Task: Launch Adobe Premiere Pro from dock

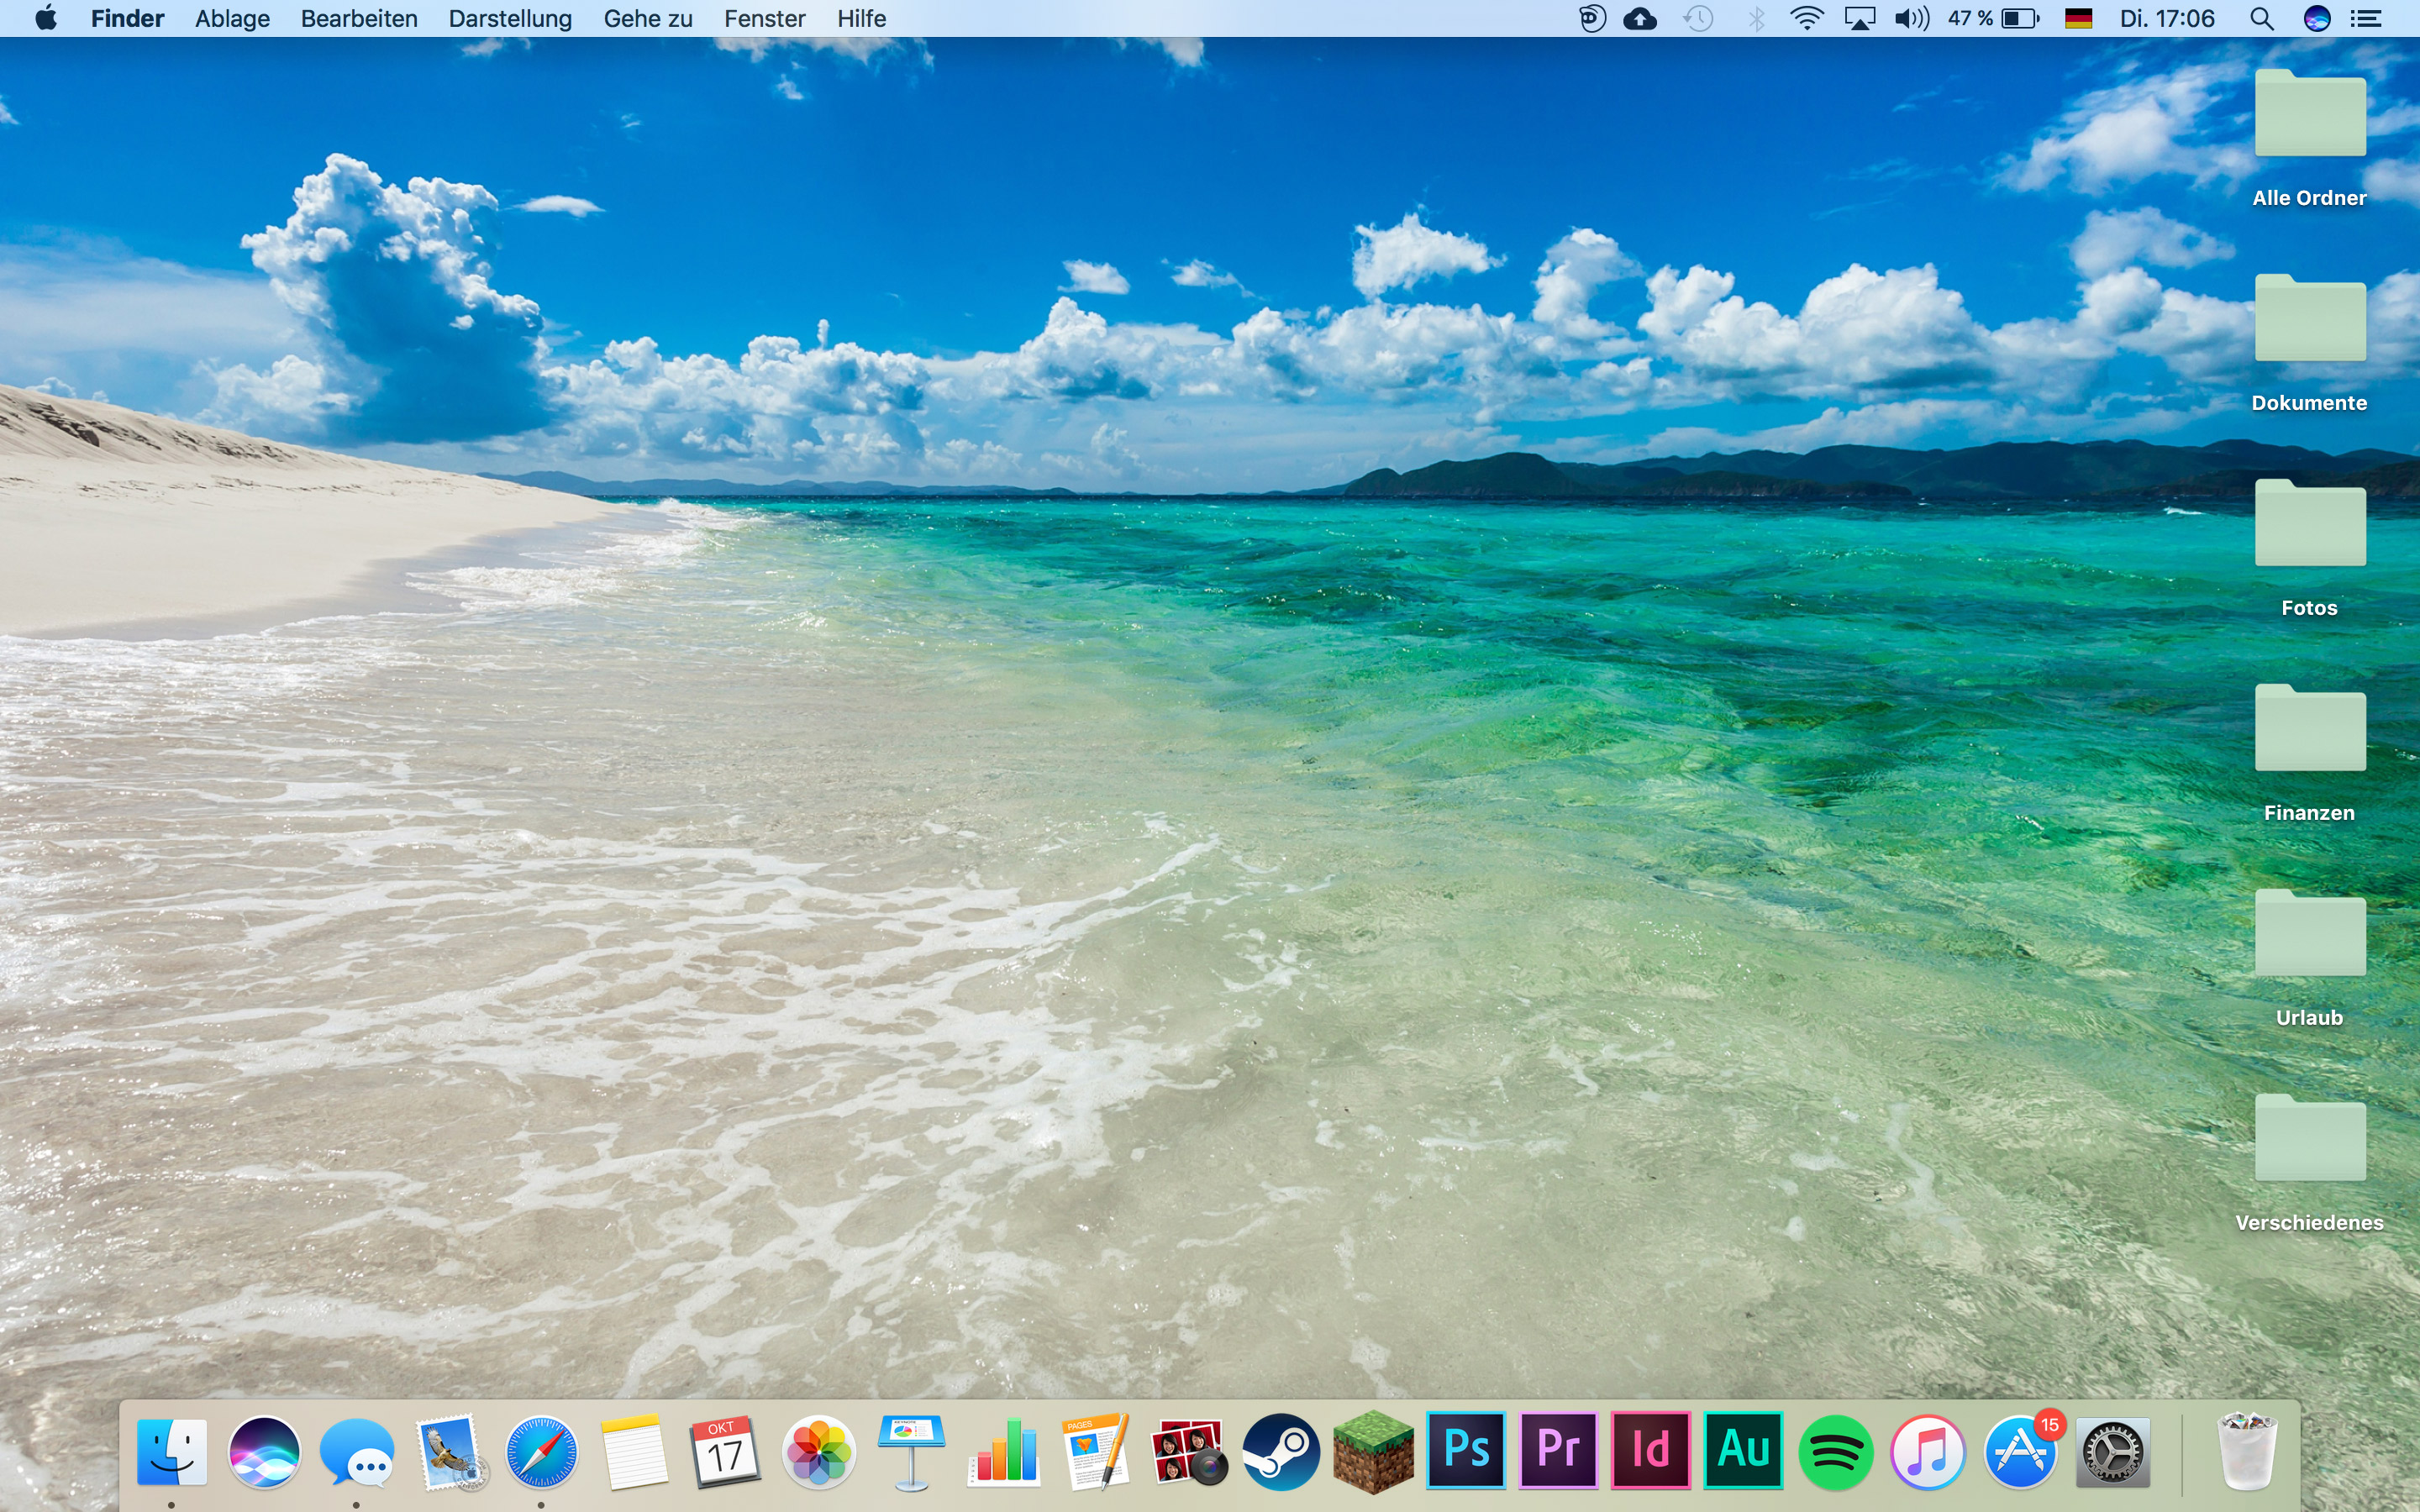Action: [1558, 1451]
